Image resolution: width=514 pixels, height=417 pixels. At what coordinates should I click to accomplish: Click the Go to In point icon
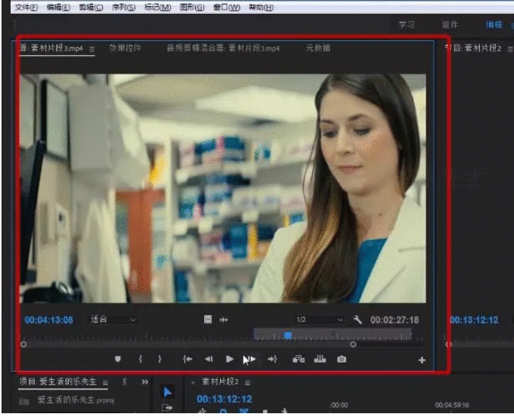click(187, 360)
